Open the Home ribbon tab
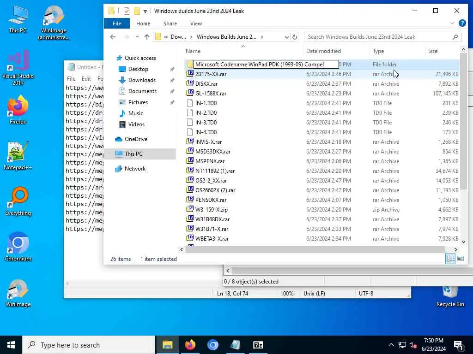Screen dimensions: 473x354 click(143, 24)
